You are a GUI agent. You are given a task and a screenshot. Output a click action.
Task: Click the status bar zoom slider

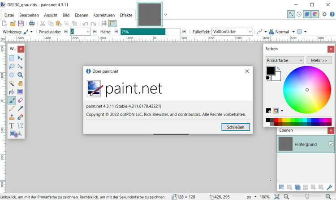(x=307, y=196)
